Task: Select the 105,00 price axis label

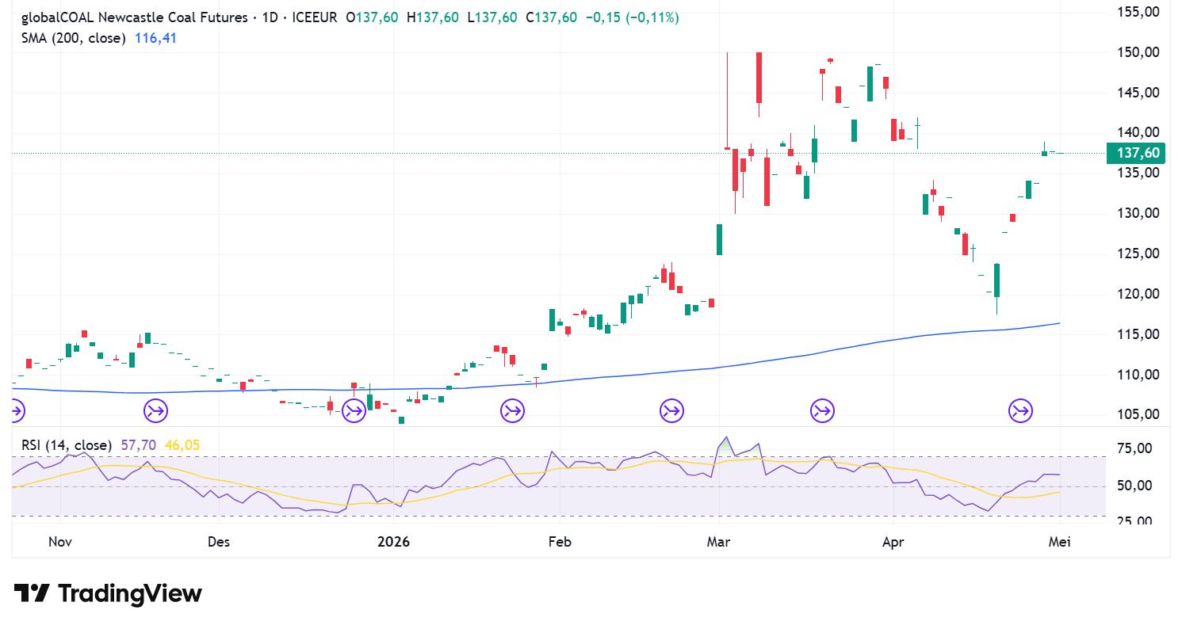Action: click(x=1138, y=414)
